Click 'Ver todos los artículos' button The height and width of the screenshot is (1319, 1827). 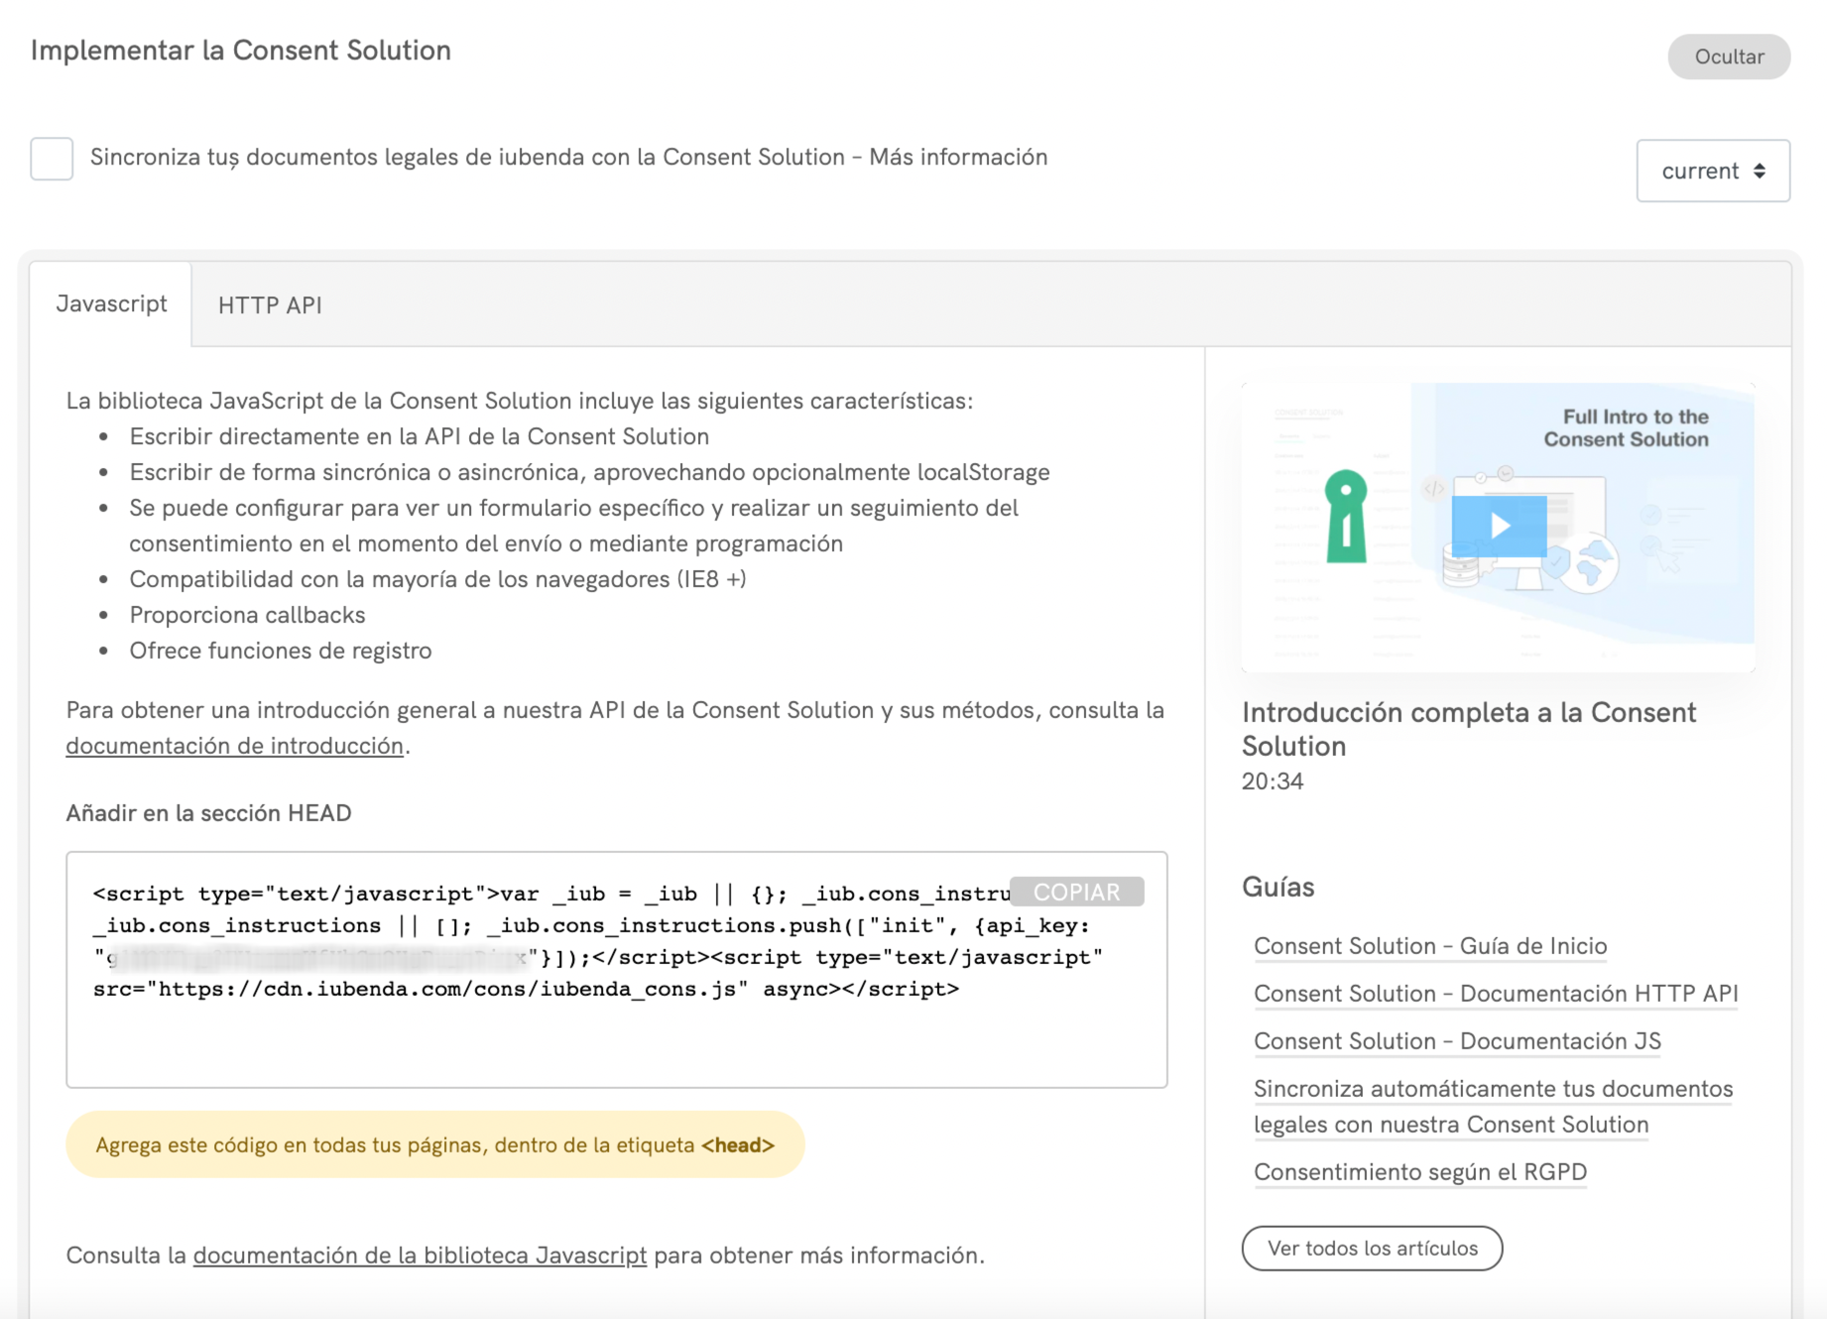pyautogui.click(x=1372, y=1249)
